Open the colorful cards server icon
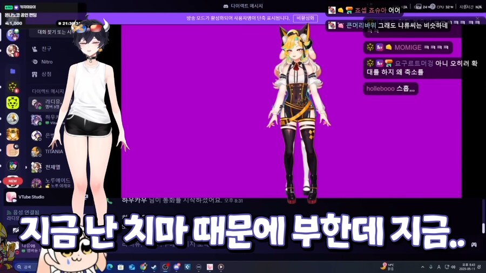Screen dimensions: 486x273 point(13,166)
